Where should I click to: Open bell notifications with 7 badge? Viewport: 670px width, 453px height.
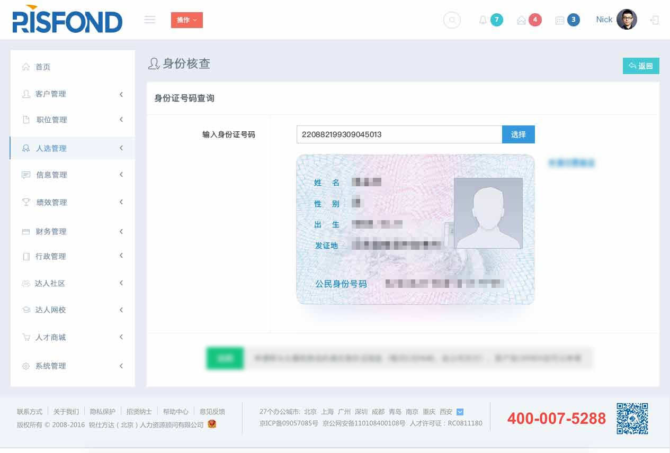click(483, 20)
